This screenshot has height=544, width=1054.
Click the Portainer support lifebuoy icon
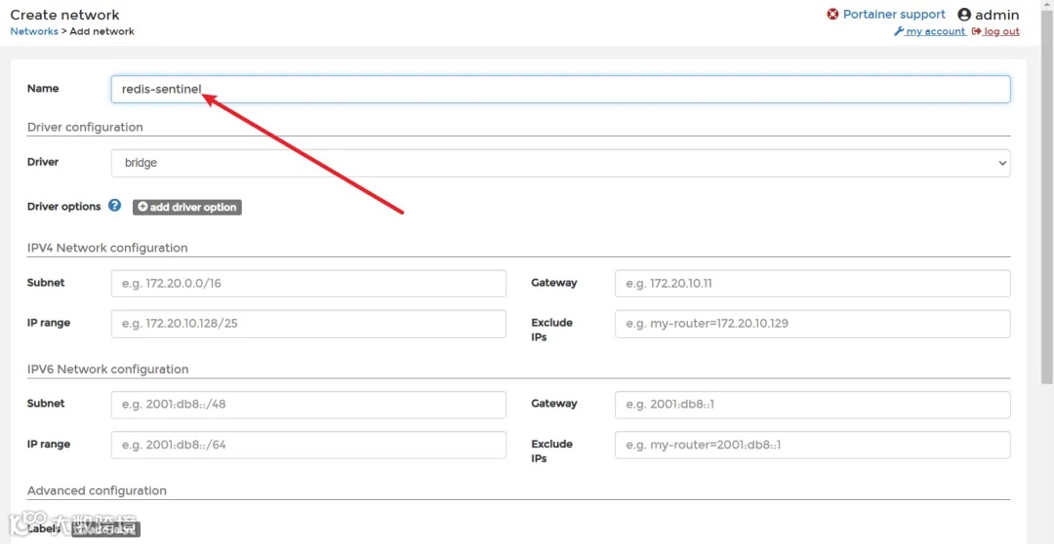832,14
